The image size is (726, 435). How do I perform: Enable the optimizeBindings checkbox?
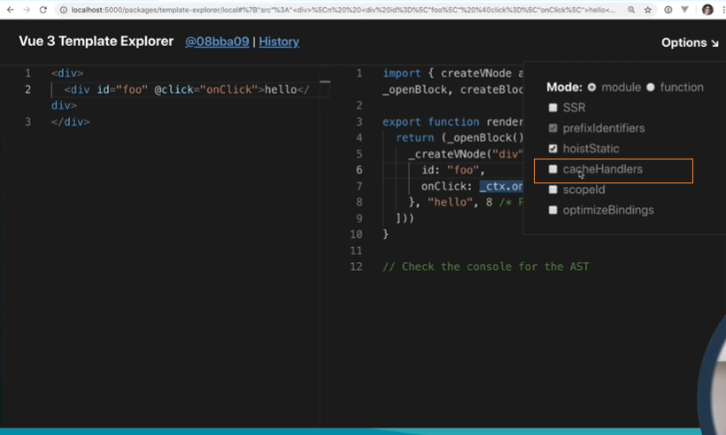point(552,210)
